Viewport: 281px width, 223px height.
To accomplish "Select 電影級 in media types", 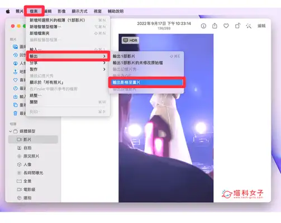I will click(x=33, y=190).
